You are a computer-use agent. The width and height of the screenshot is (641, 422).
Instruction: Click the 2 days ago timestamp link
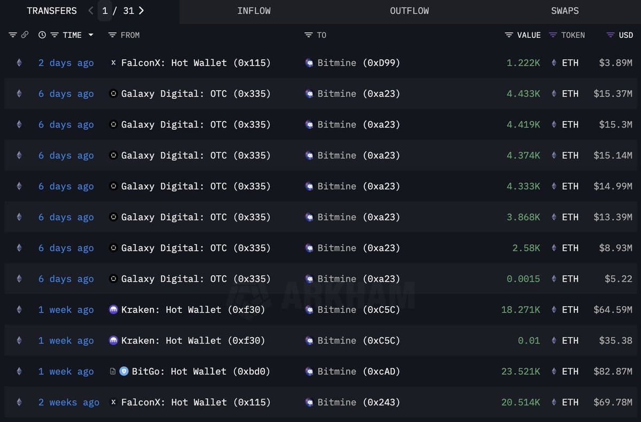tap(66, 62)
